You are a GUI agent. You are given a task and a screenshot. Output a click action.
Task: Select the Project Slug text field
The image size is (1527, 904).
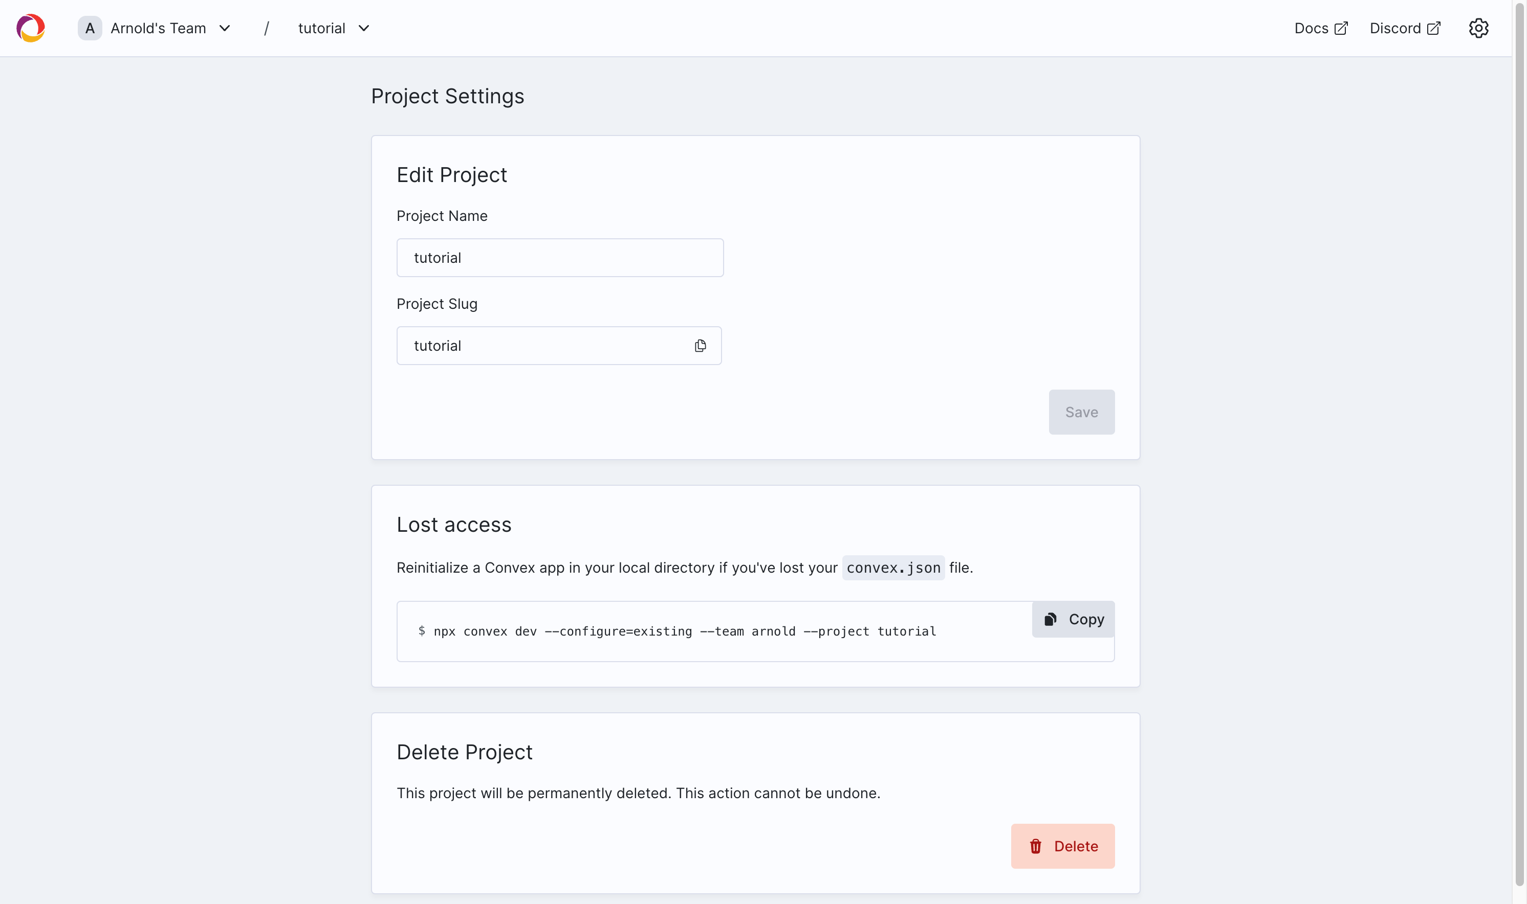pyautogui.click(x=542, y=346)
